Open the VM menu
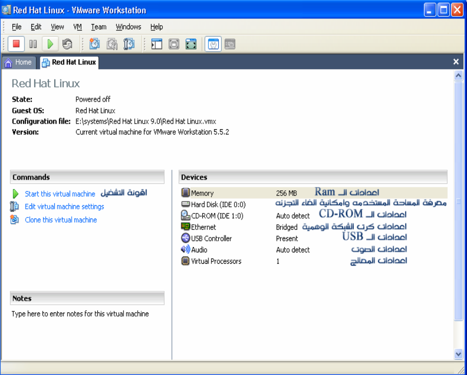 (77, 27)
